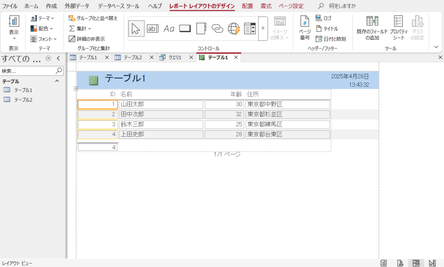444x267 pixels.
Task: Open navigation pane category menu arrow
Action: [49, 58]
